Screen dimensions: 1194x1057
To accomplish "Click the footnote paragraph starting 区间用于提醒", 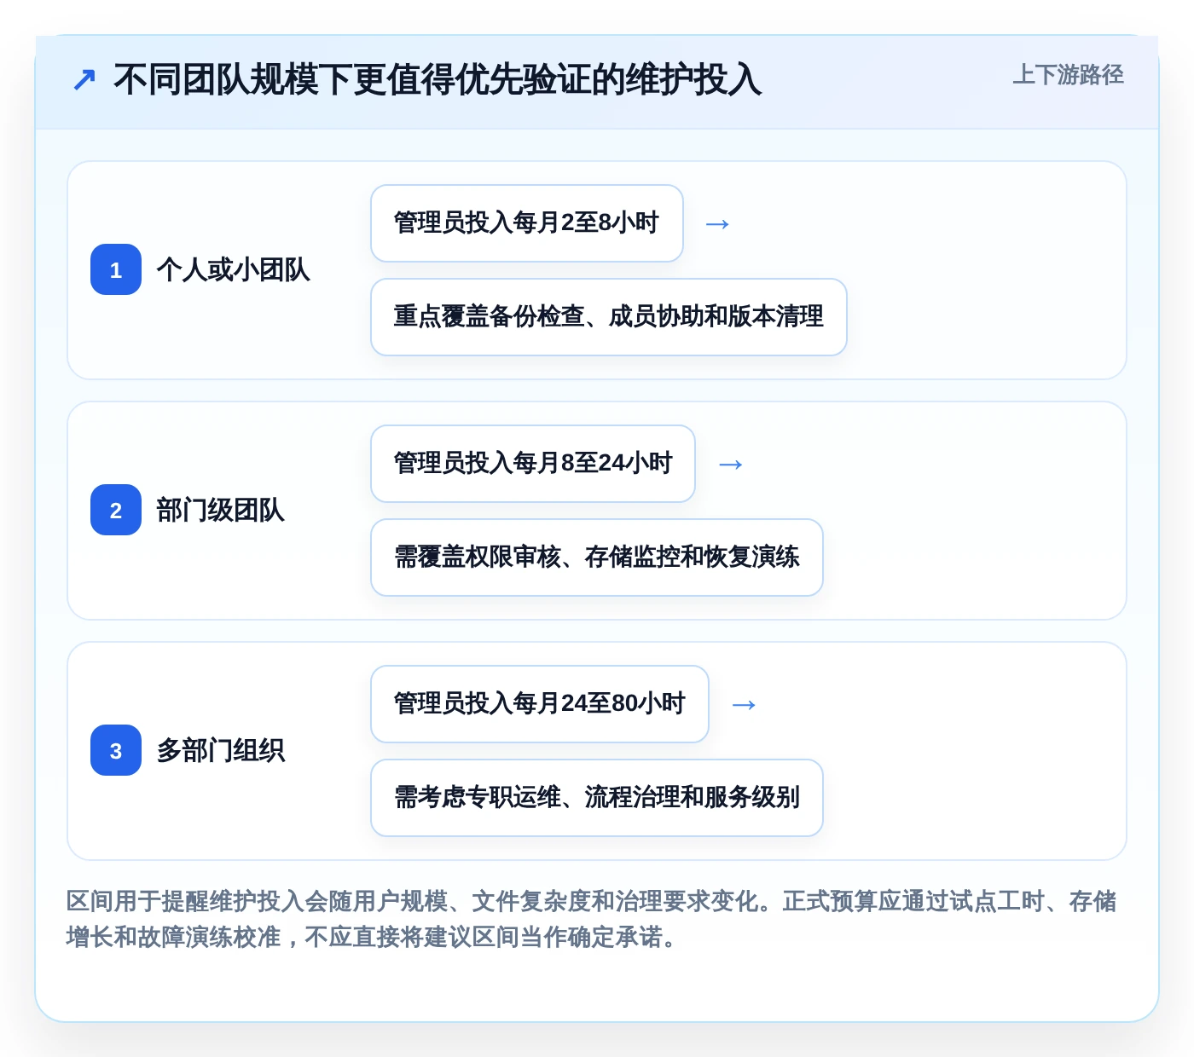I will [x=592, y=919].
